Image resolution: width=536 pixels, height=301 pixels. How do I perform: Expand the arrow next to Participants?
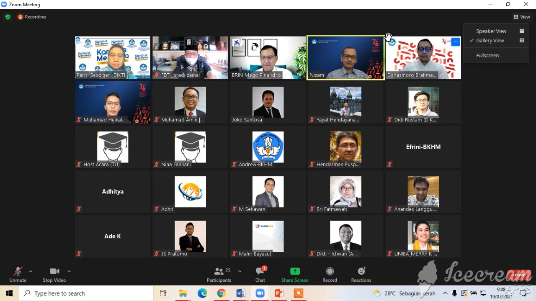click(240, 271)
